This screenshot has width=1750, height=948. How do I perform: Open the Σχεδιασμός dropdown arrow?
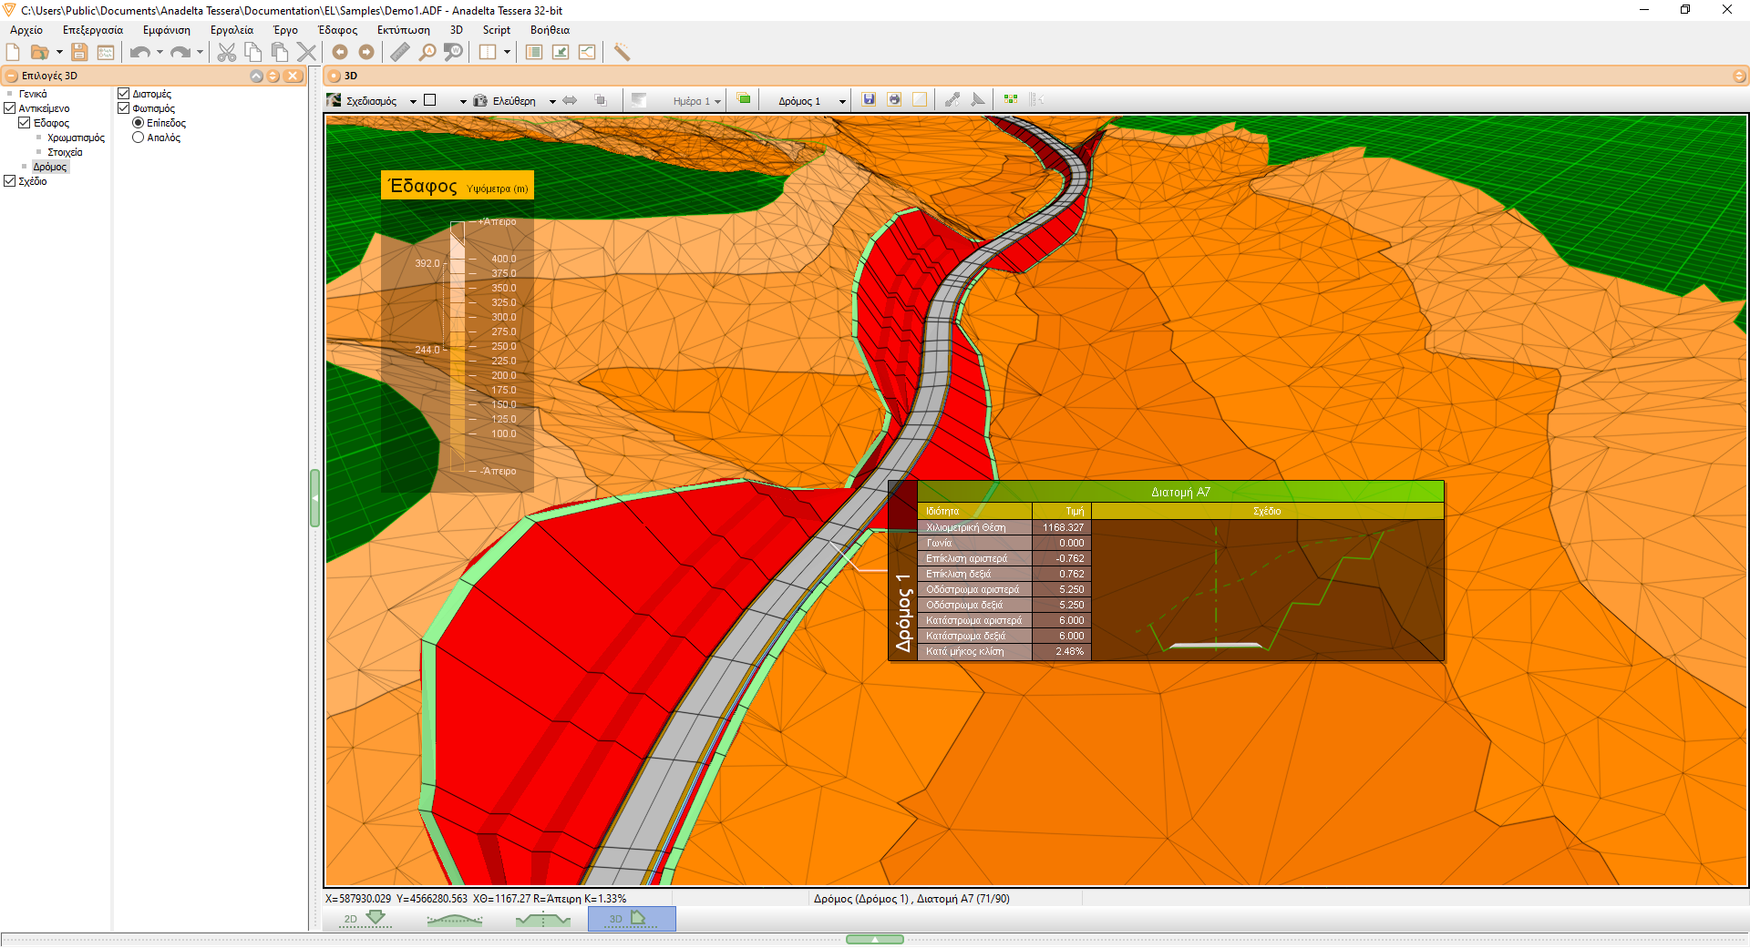[x=413, y=101]
